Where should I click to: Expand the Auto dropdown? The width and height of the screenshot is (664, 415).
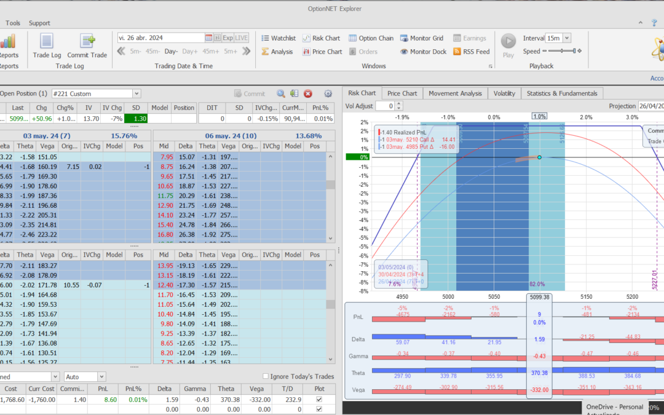(x=101, y=376)
